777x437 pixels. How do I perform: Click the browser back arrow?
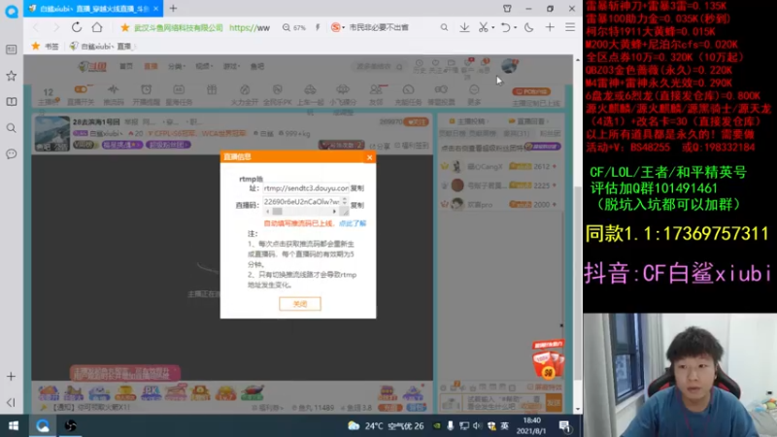[36, 28]
